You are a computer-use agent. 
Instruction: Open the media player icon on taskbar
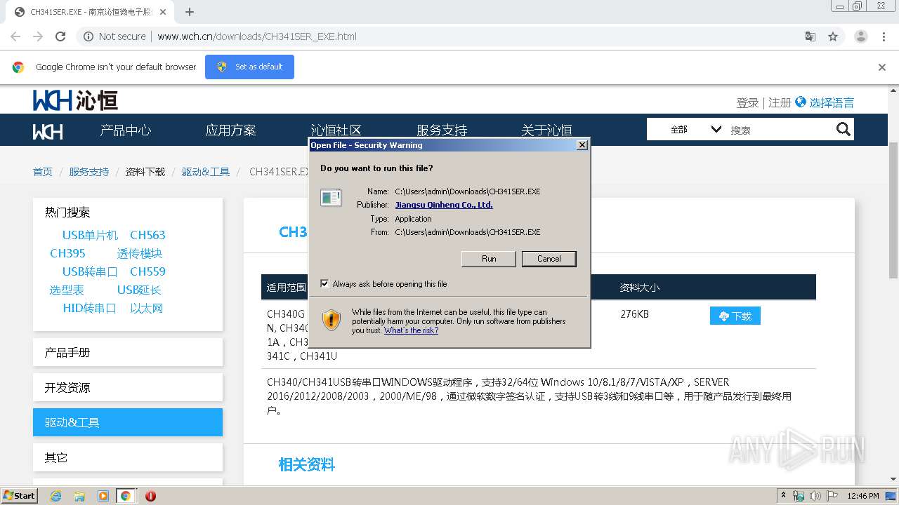tap(103, 496)
